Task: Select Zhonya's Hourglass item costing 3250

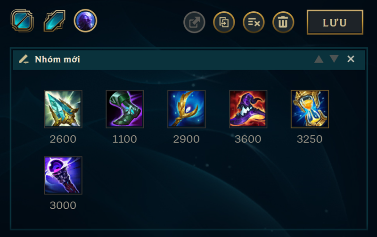Action: point(310,109)
